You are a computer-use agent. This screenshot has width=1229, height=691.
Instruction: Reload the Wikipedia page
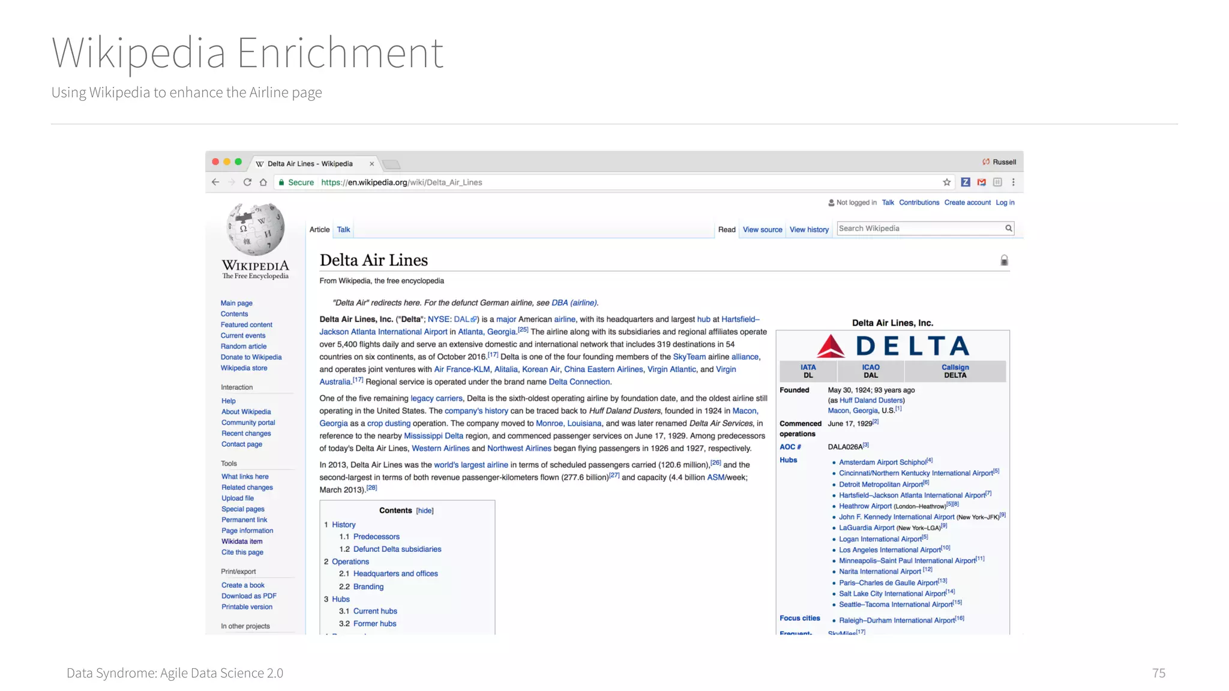click(247, 182)
